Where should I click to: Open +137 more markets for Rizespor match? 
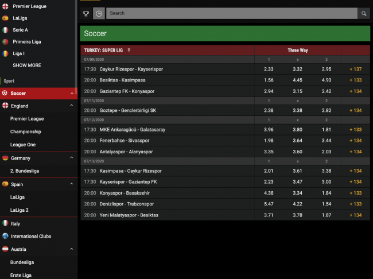[355, 69]
